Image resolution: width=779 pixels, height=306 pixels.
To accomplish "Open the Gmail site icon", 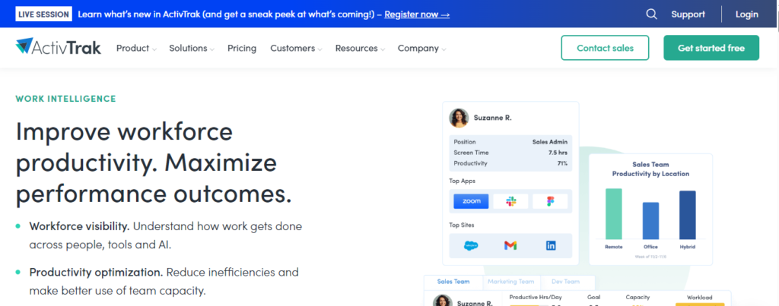I will [510, 245].
